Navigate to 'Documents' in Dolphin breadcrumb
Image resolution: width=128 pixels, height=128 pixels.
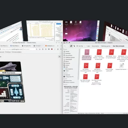click(95, 46)
